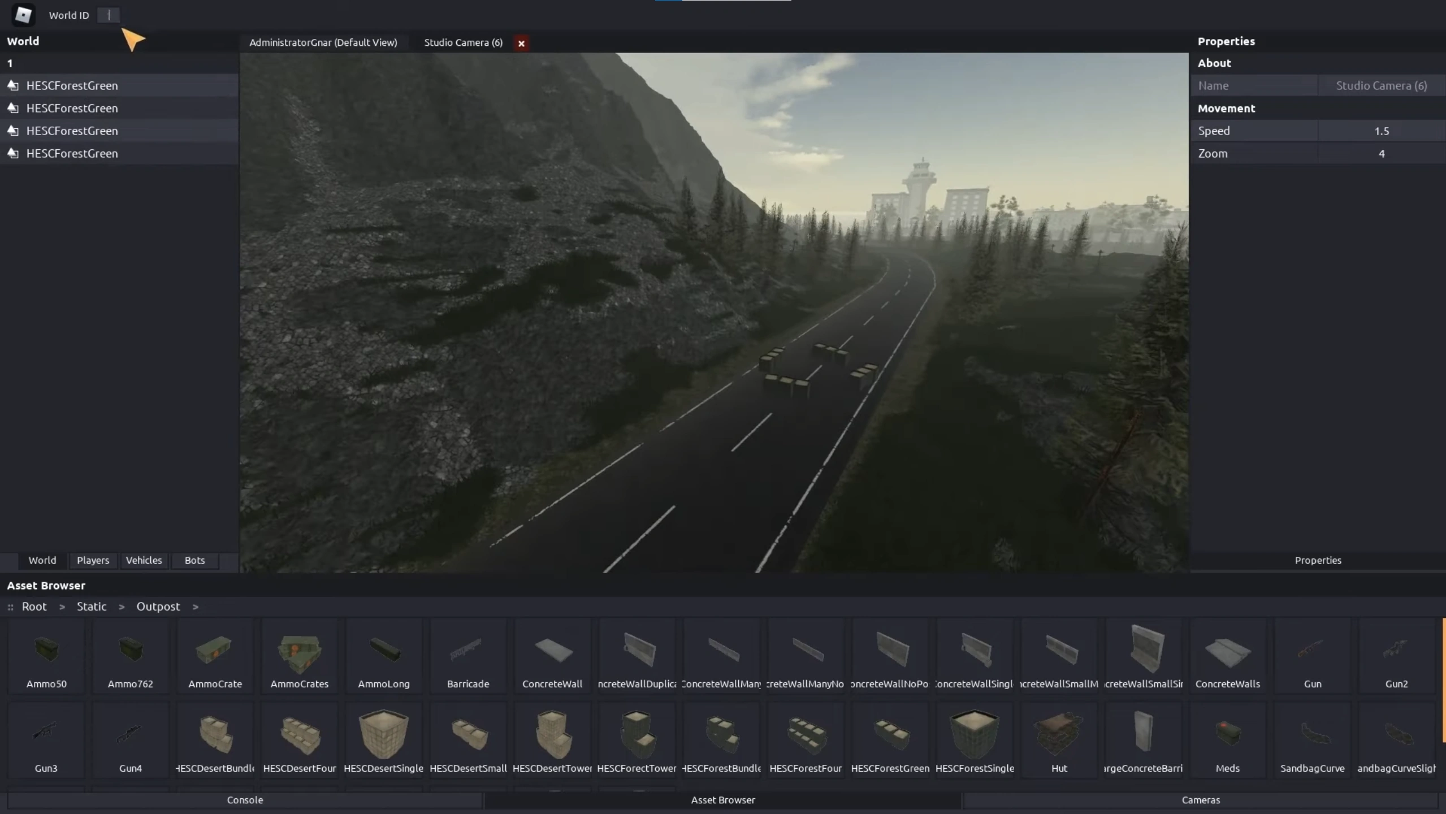
Task: Close the Studio Camera (6) tab
Action: [x=521, y=43]
